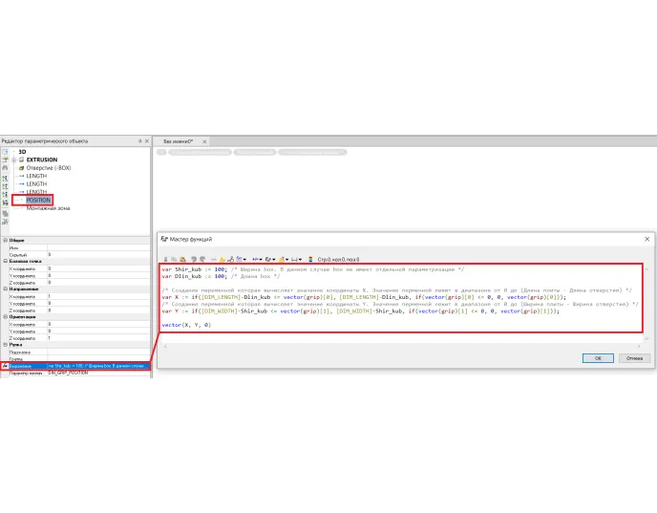Screen dimensions: 657x513
Task: Place cursor on the vector(X, Y, 0) line
Action: point(186,325)
